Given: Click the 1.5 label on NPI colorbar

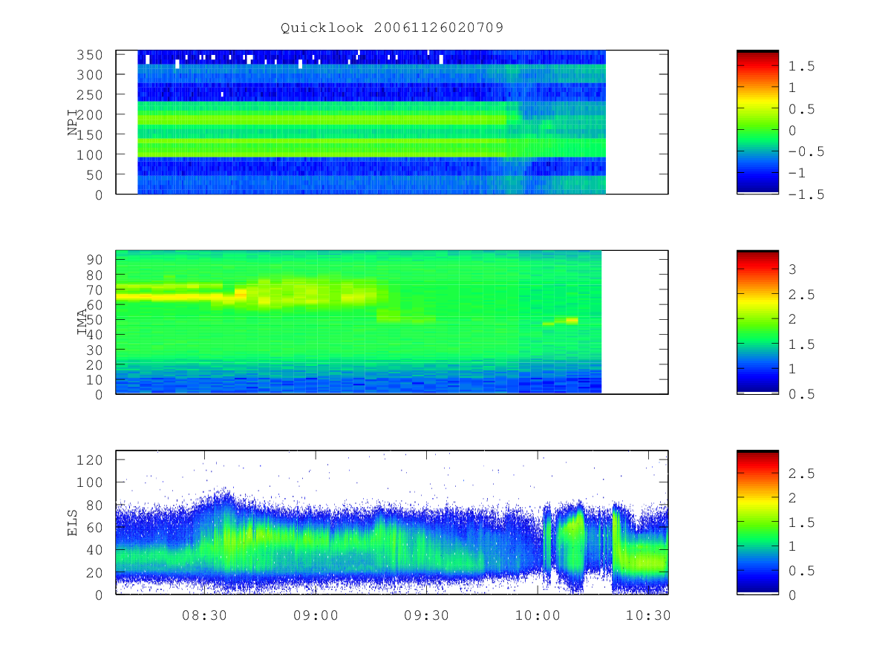Looking at the screenshot, I should point(800,66).
